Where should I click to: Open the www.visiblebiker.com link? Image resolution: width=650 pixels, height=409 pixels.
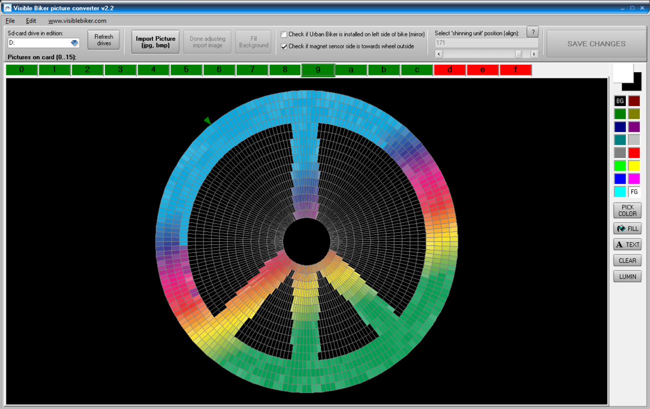(x=77, y=21)
